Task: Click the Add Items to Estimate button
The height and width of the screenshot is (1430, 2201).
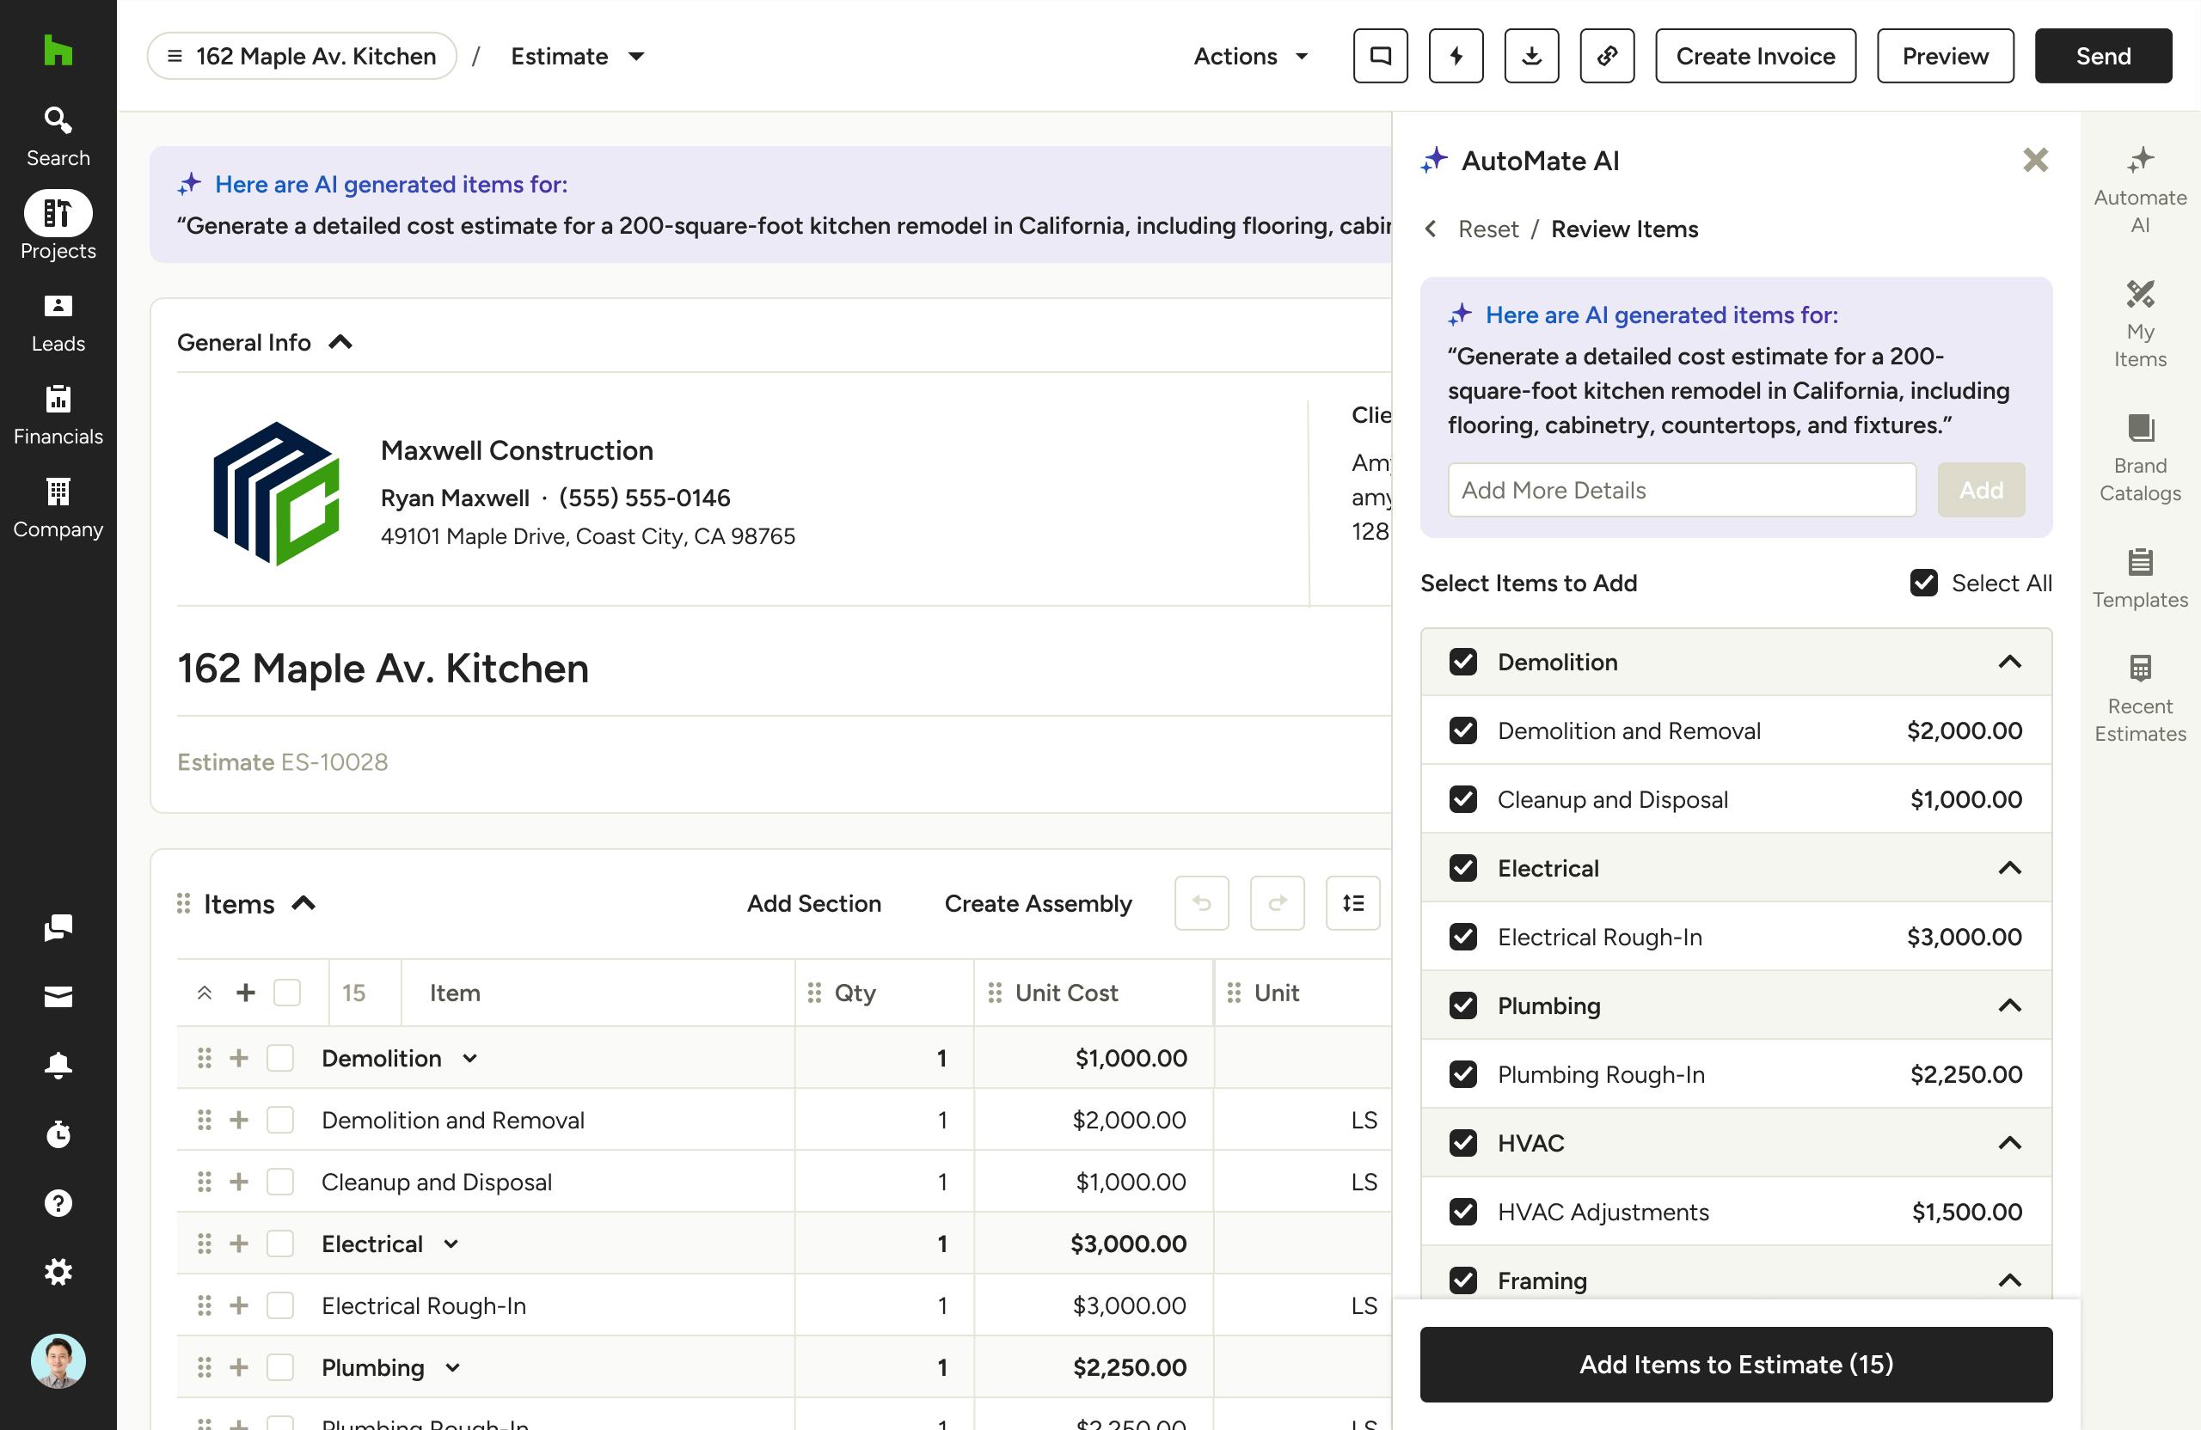Action: point(1735,1364)
